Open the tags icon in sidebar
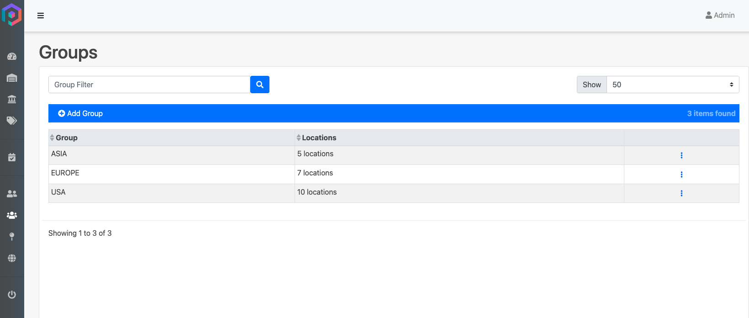The height and width of the screenshot is (318, 749). (12, 121)
